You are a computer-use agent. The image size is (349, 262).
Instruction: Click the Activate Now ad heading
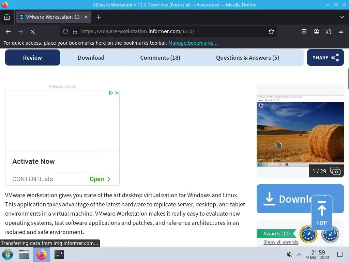pos(33,161)
